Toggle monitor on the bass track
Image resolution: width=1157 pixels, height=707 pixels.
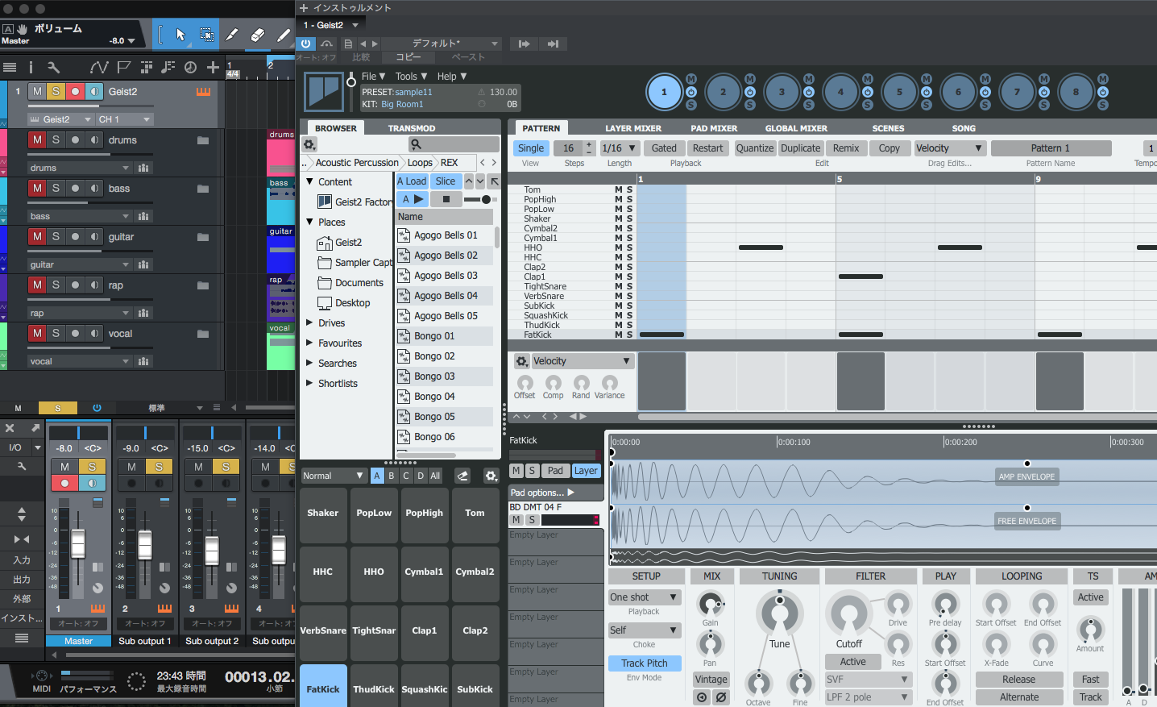click(94, 188)
